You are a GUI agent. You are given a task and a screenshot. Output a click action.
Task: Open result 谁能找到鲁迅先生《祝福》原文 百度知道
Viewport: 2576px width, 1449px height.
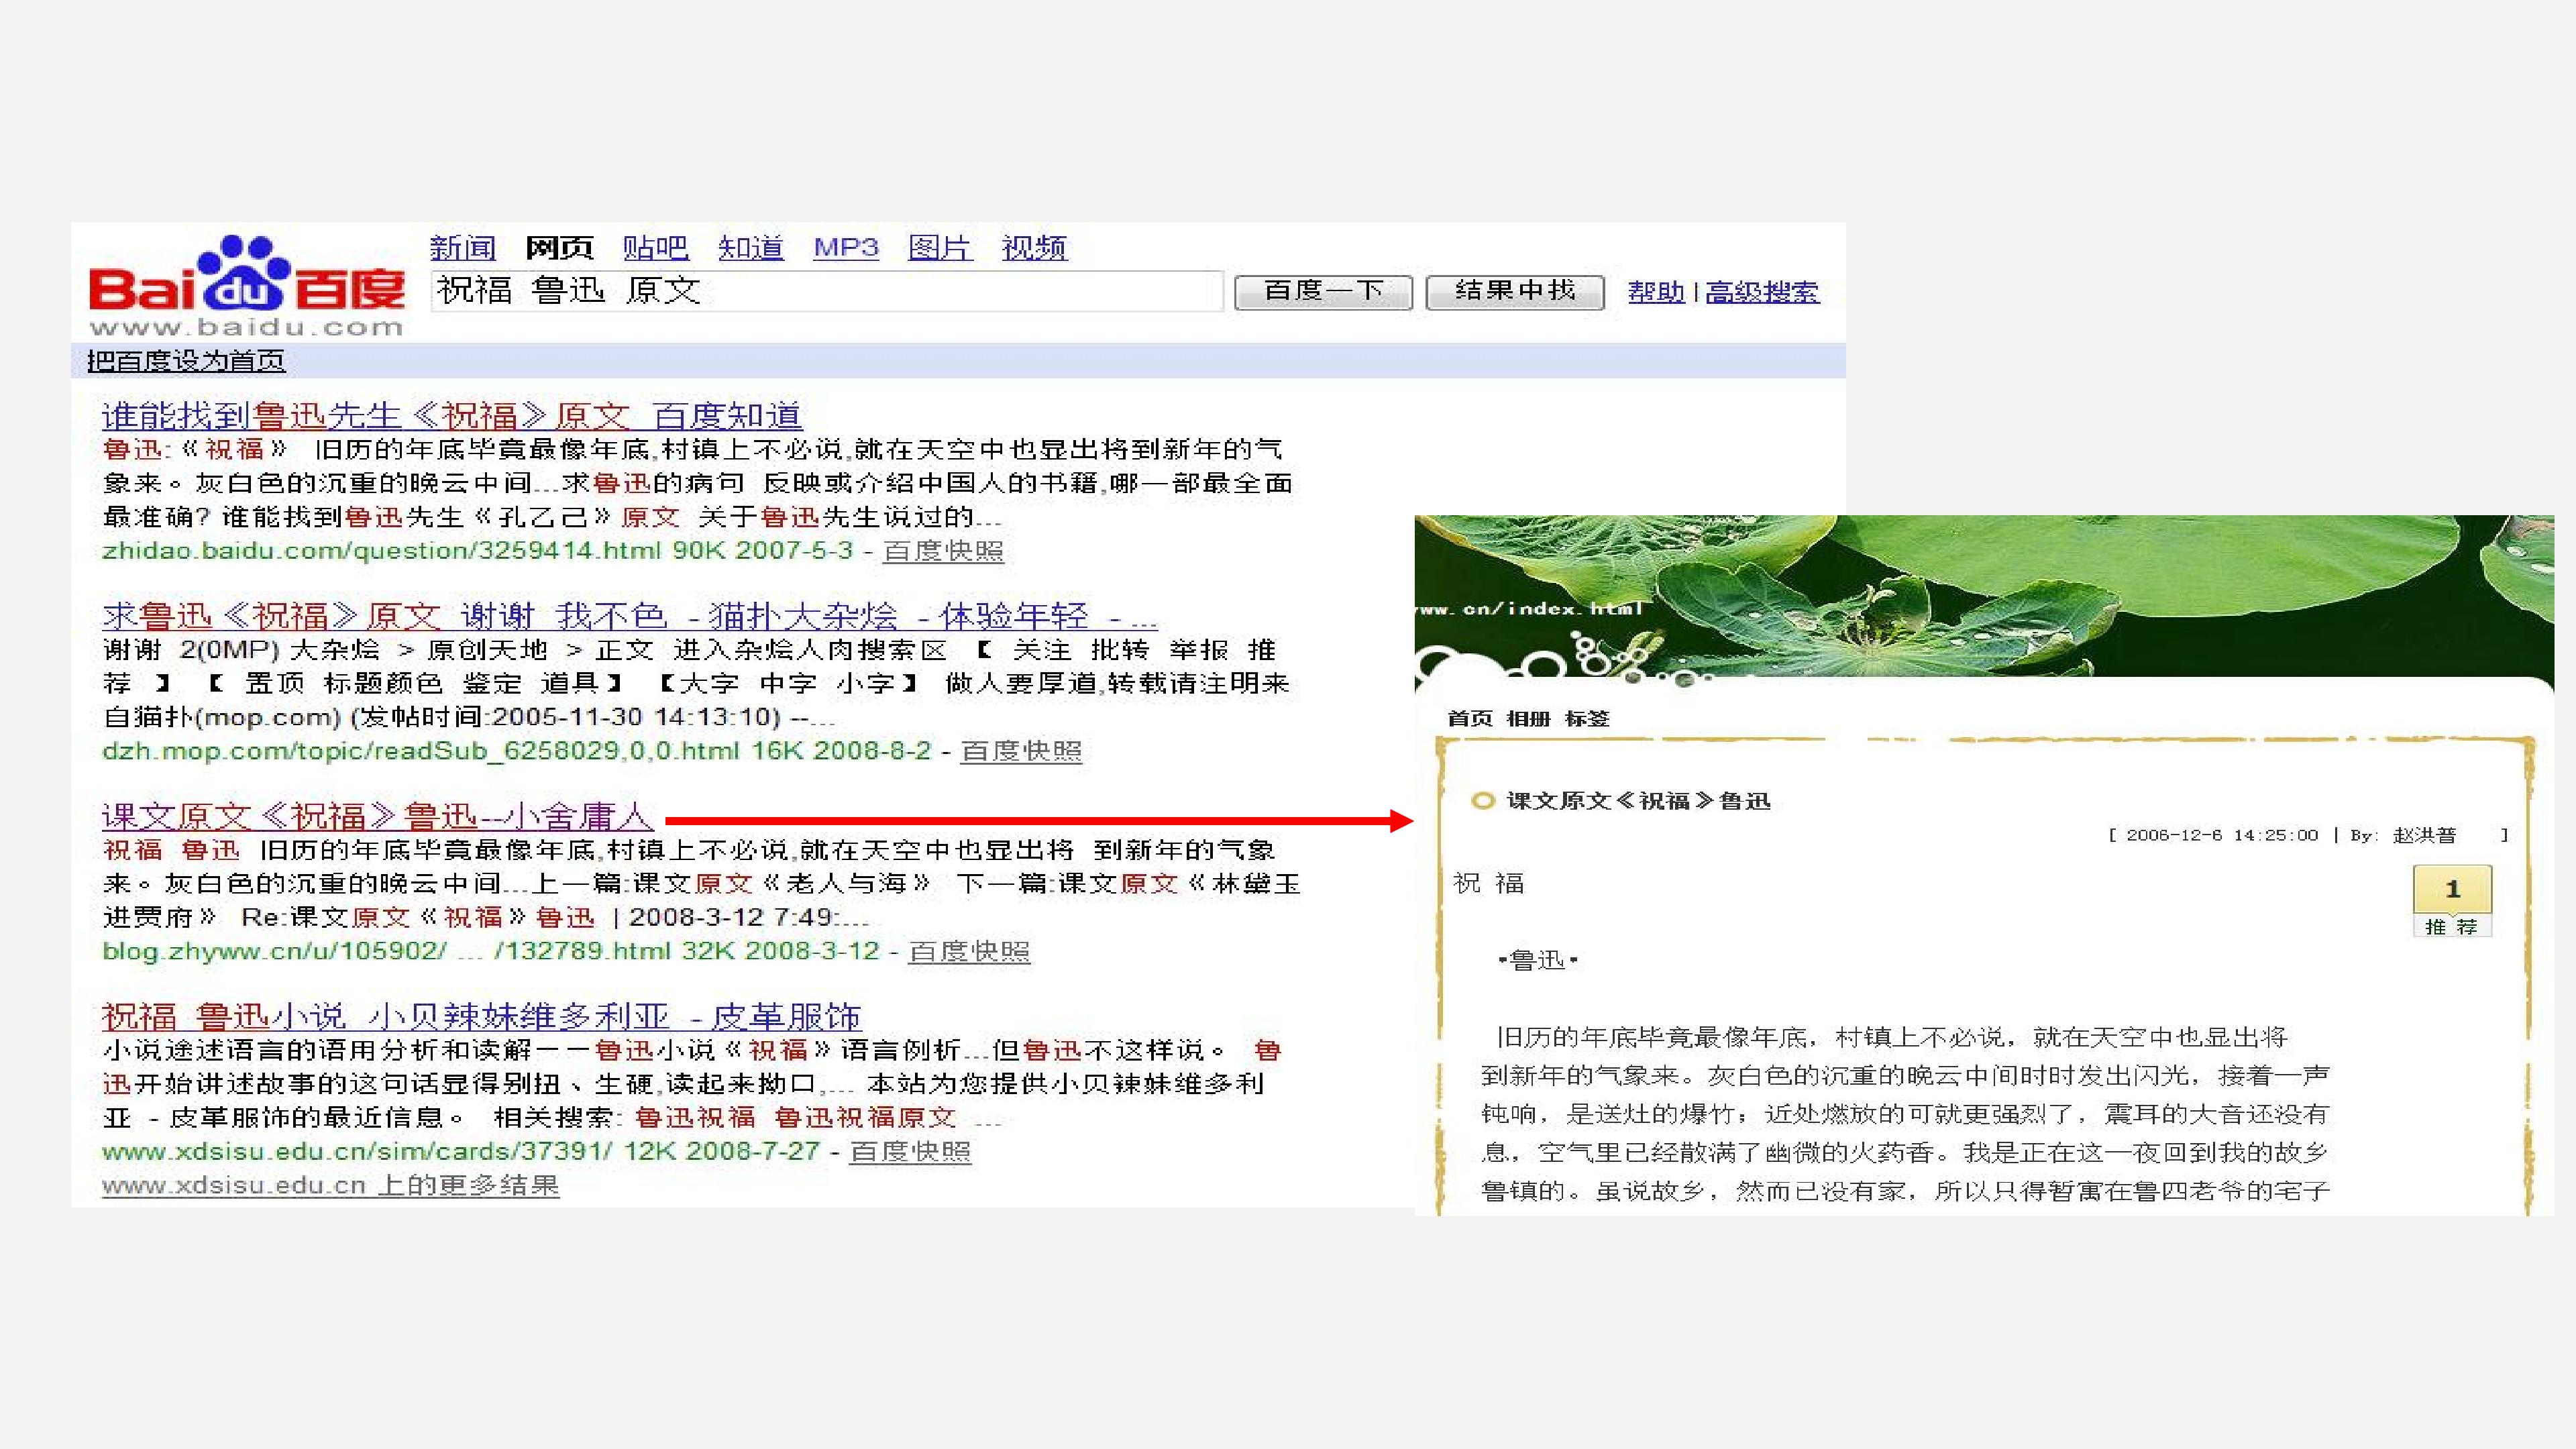point(452,416)
